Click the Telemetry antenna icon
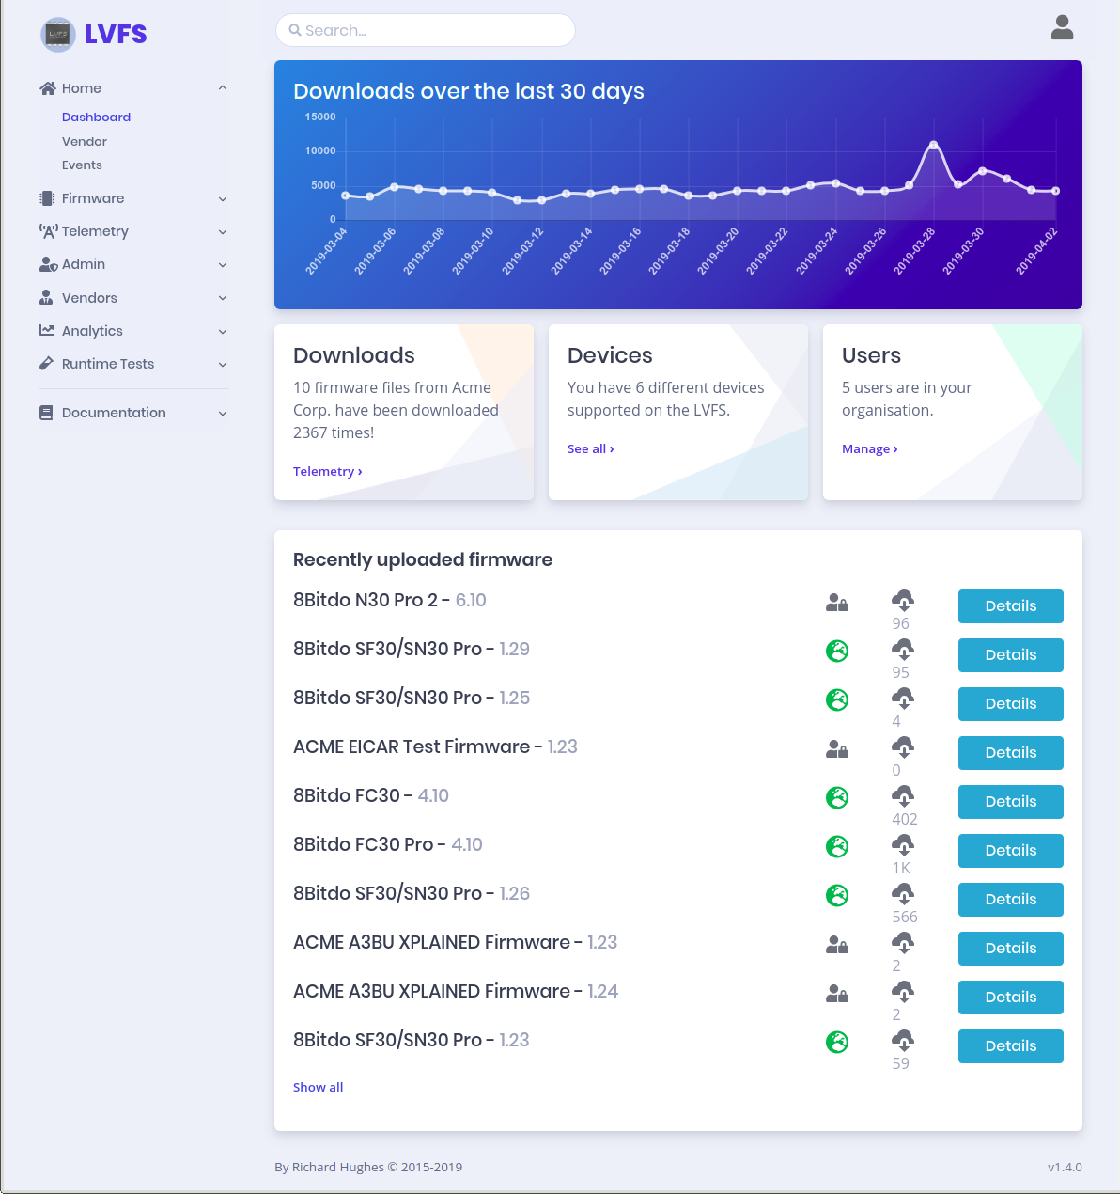 tap(48, 231)
